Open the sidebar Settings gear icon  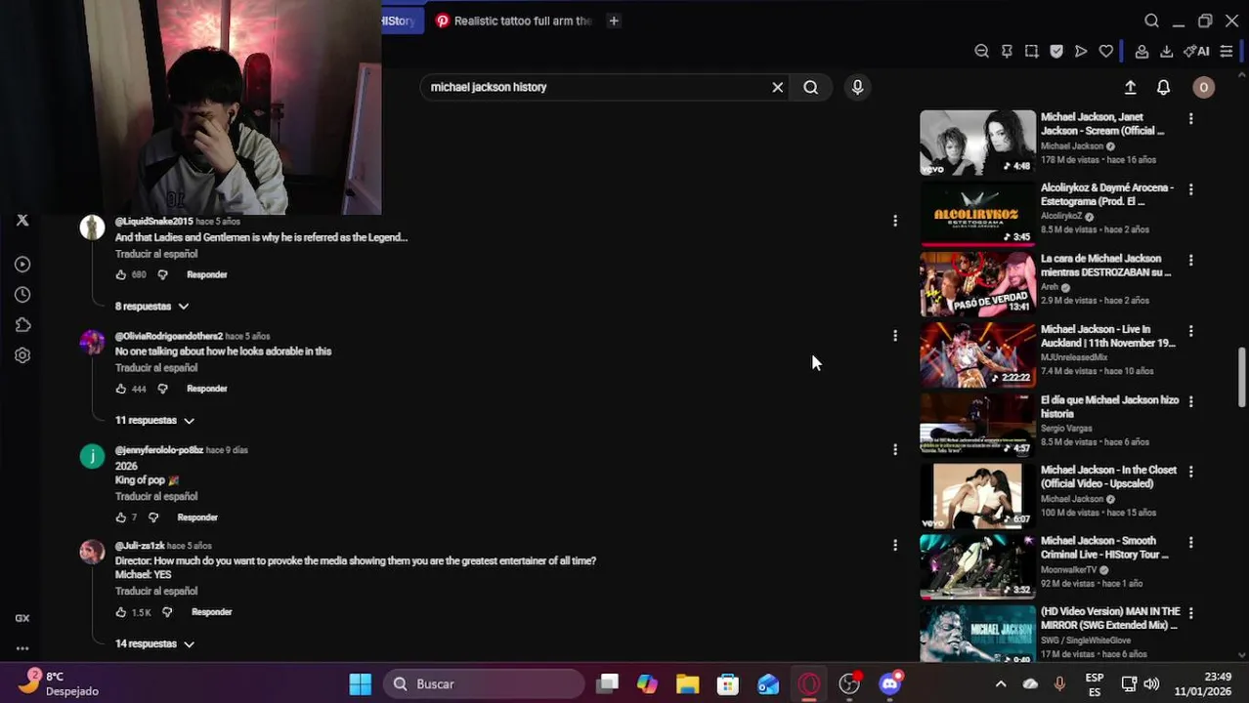pos(22,355)
